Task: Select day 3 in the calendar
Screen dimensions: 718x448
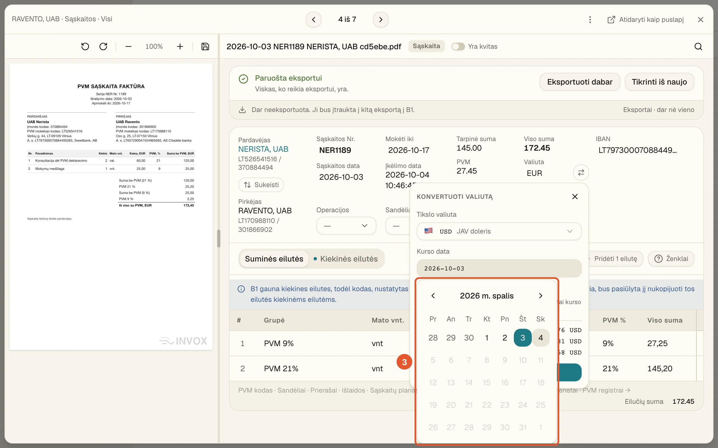Action: 523,338
